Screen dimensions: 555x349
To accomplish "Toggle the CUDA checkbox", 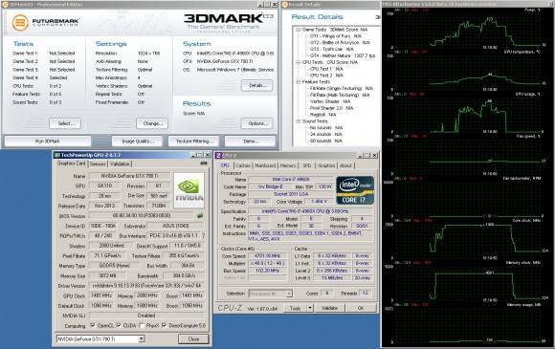I will (x=119, y=325).
